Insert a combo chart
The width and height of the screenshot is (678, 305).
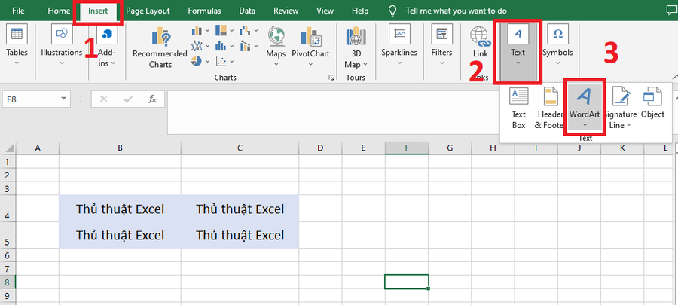245,45
